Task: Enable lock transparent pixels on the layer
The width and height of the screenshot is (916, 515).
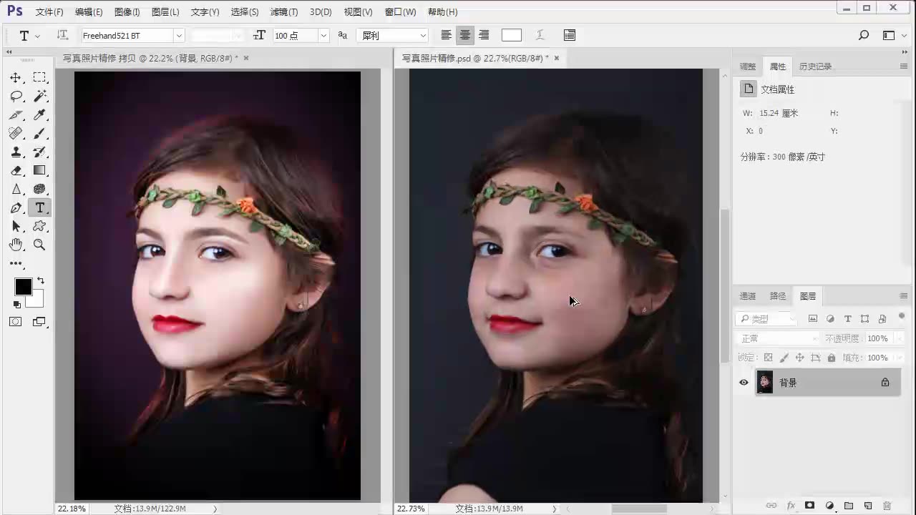Action: point(768,358)
